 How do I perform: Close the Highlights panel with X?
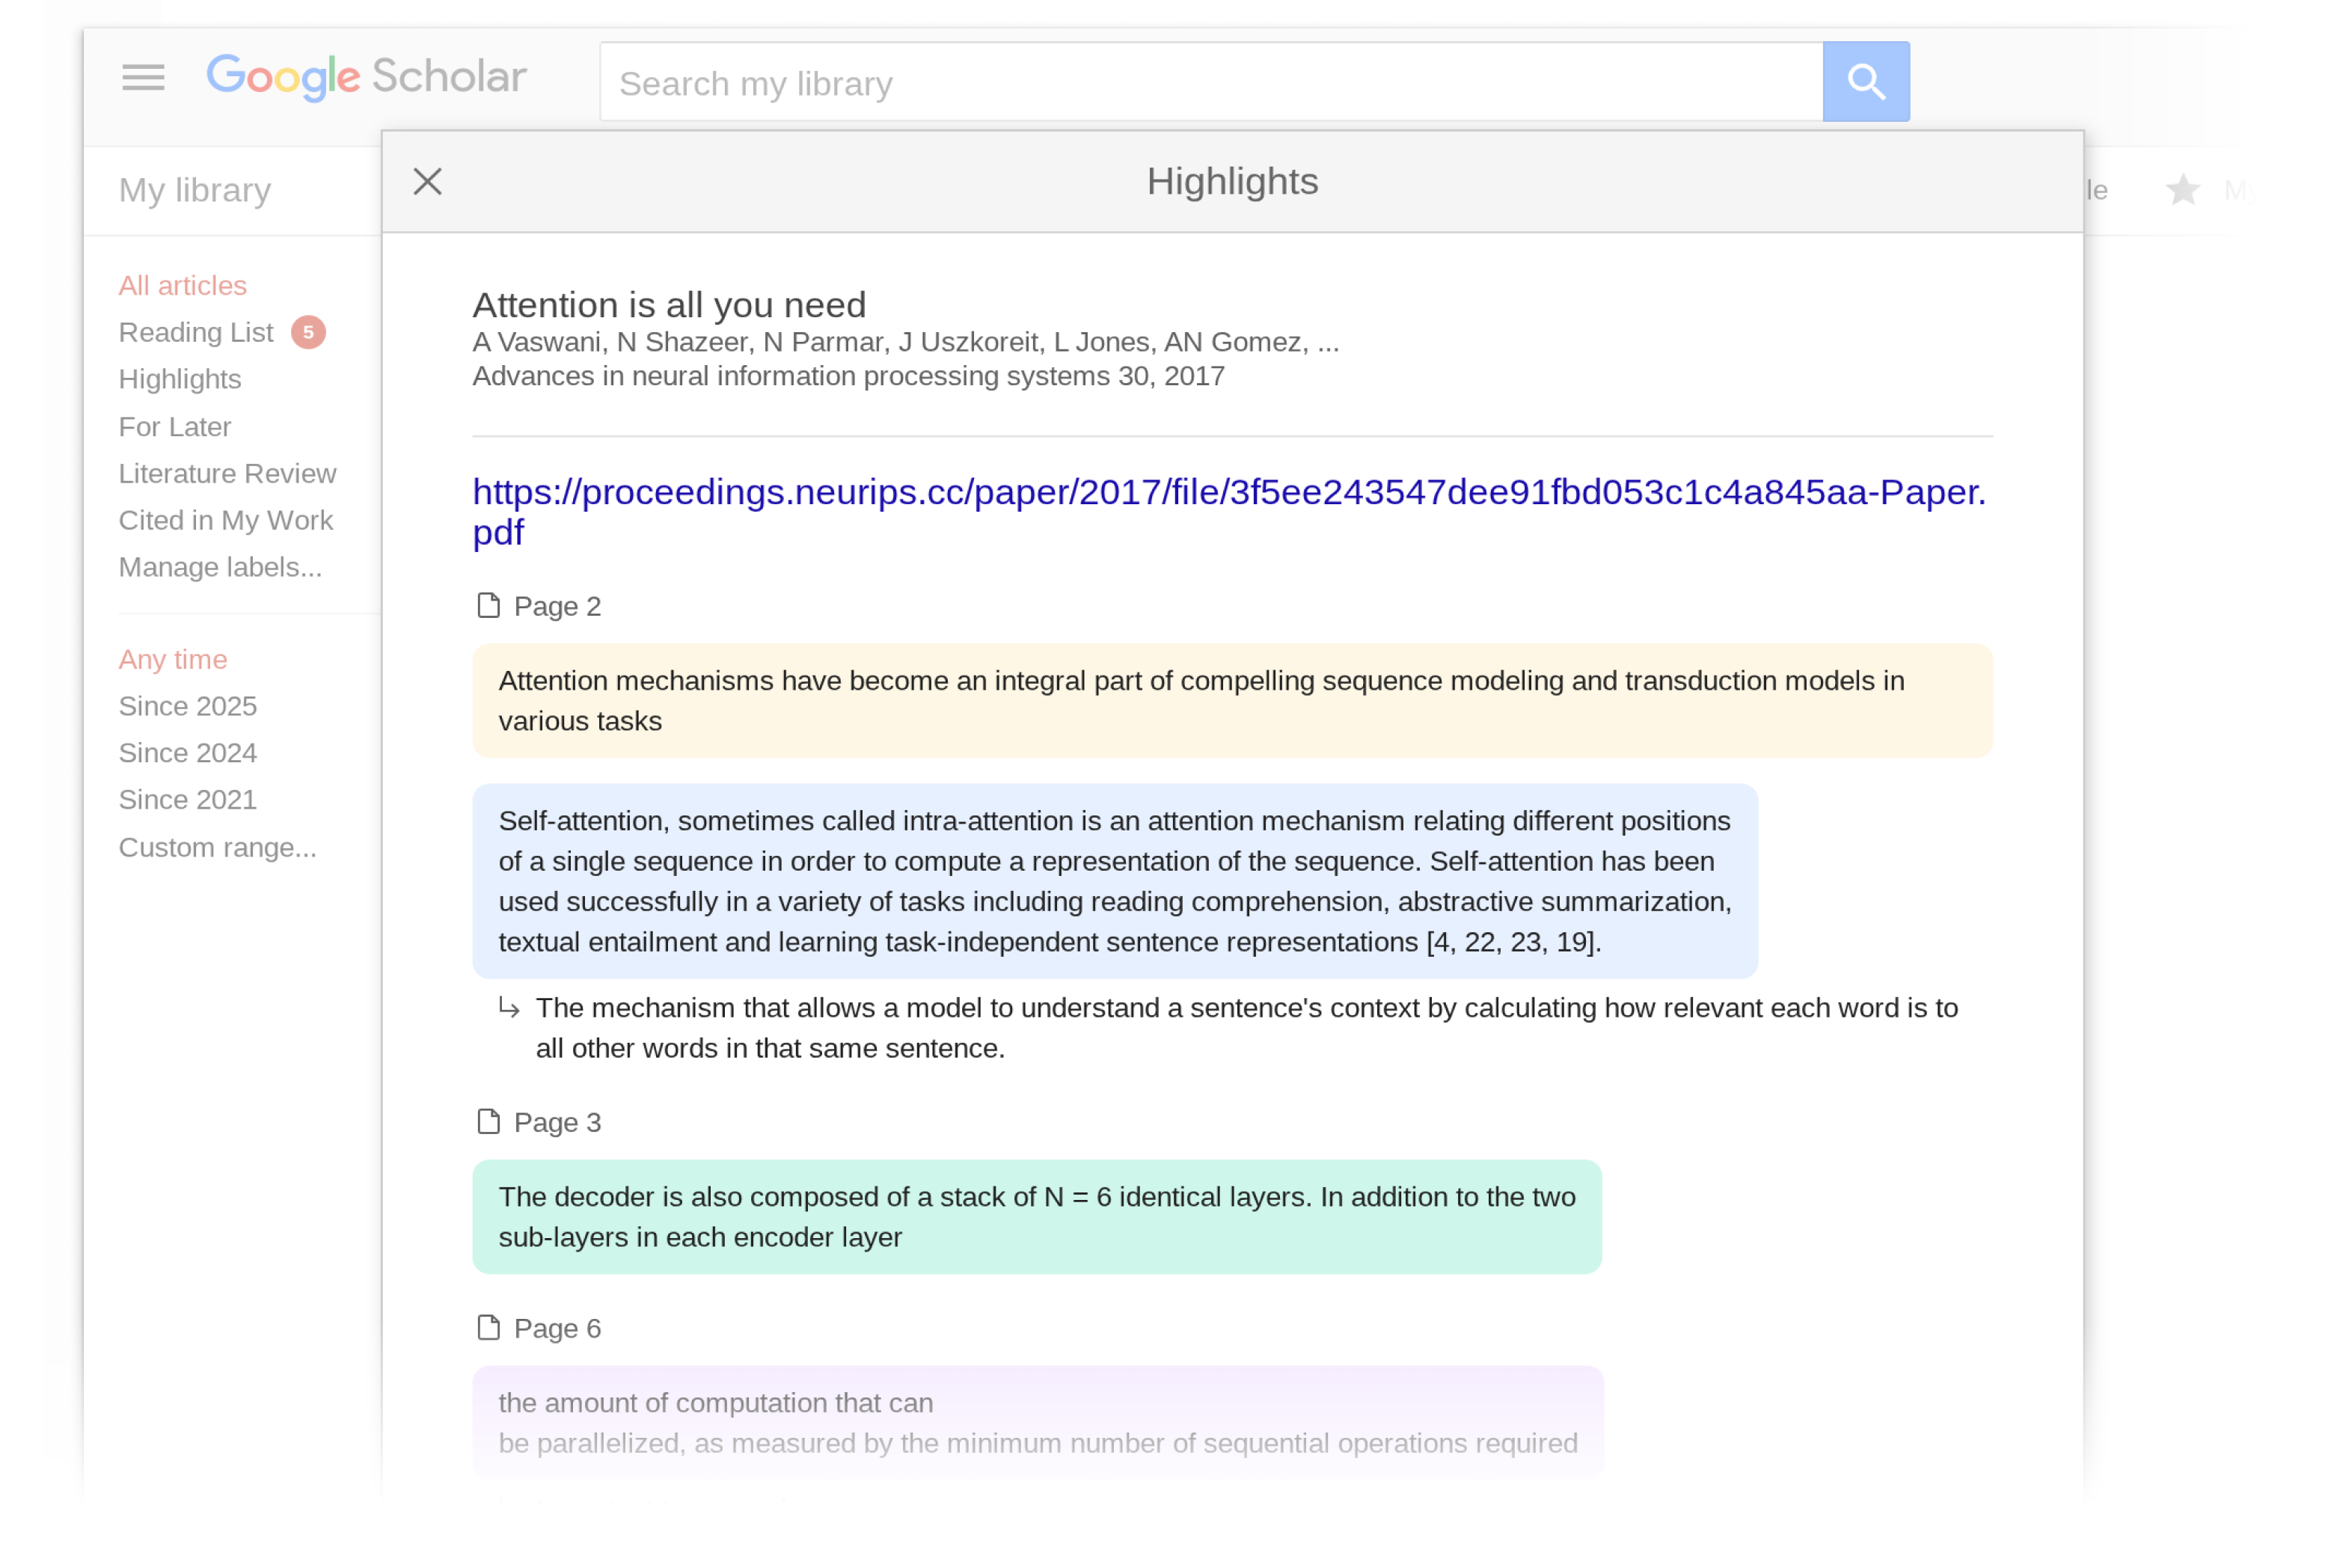click(427, 181)
